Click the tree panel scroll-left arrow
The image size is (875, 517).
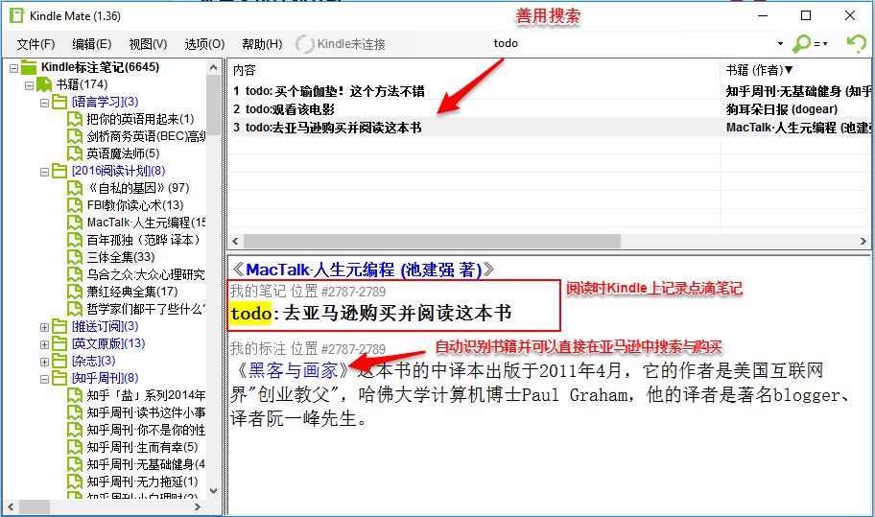pos(11,507)
